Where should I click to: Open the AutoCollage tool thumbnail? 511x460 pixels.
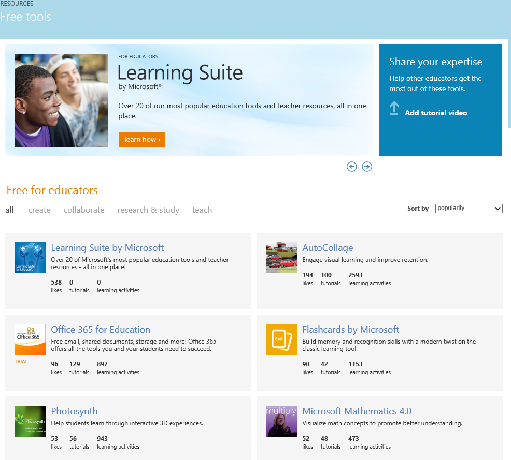pyautogui.click(x=281, y=258)
